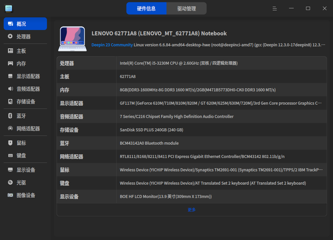
Task: Stay on the 硬件信息 tab
Action: (147, 8)
